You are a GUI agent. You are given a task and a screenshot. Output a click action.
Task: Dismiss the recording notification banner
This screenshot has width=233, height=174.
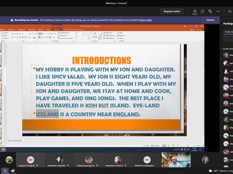(210, 20)
